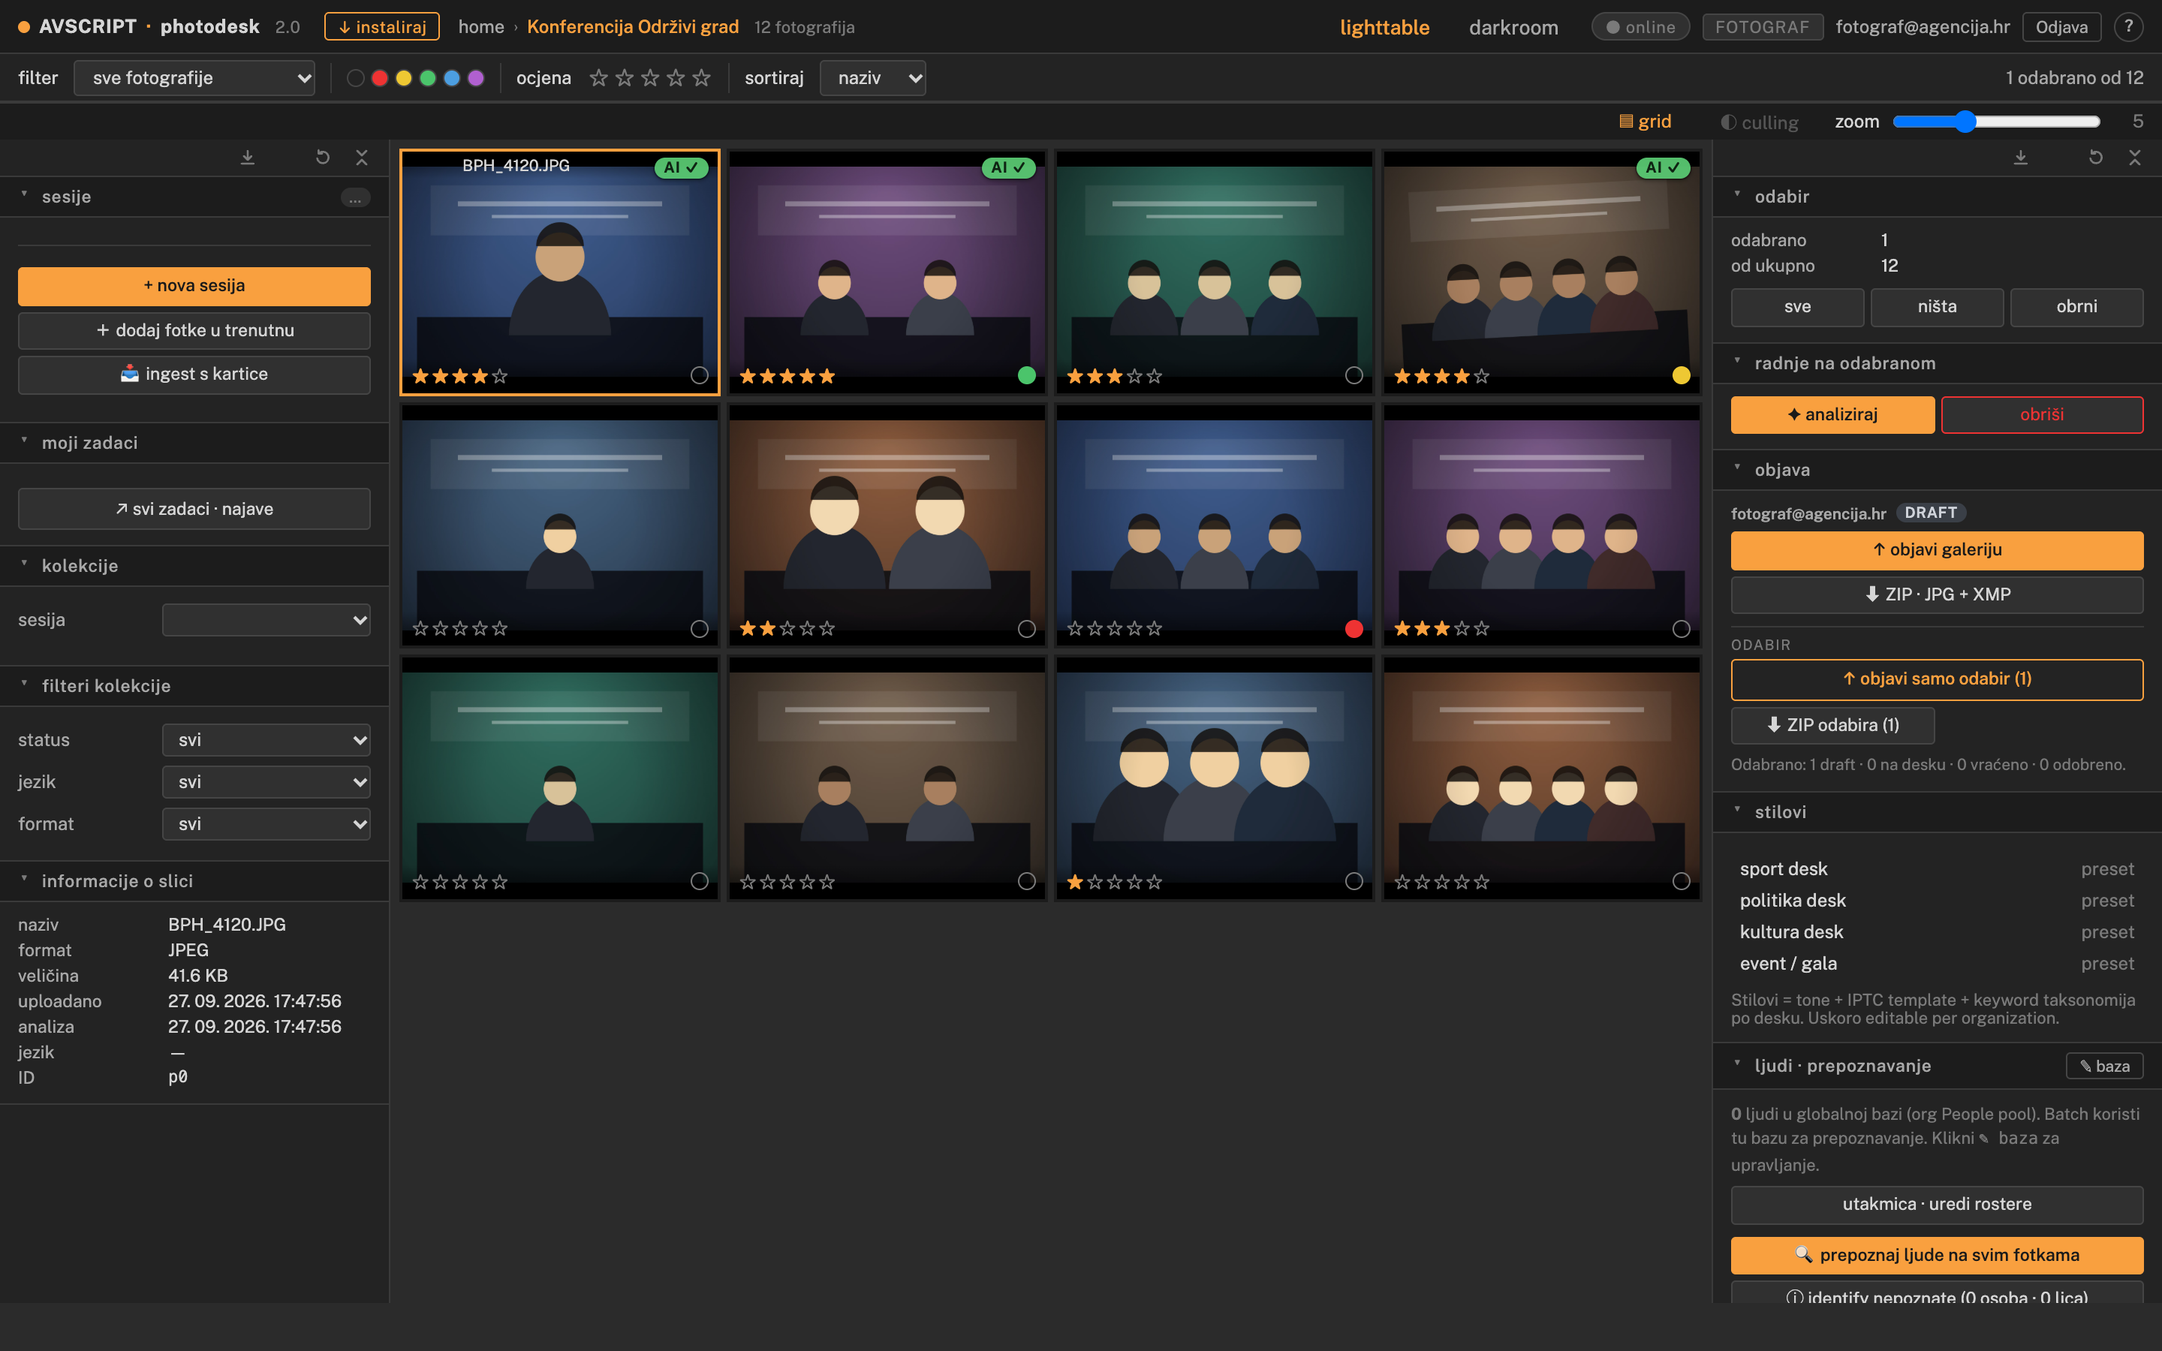Viewport: 2162px width, 1351px height.
Task: Click the download icon in right panel header
Action: tap(2020, 158)
